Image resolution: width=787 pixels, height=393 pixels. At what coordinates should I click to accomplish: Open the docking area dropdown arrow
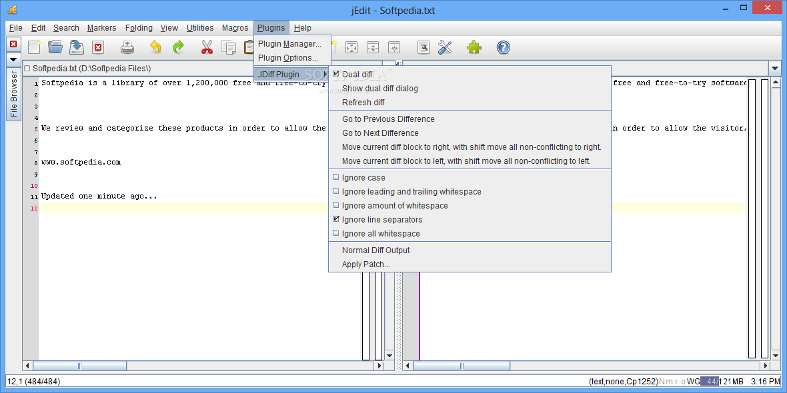coord(13,60)
